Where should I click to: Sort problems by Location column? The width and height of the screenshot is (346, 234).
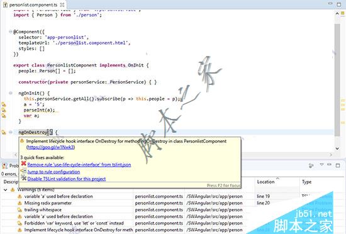277,182
